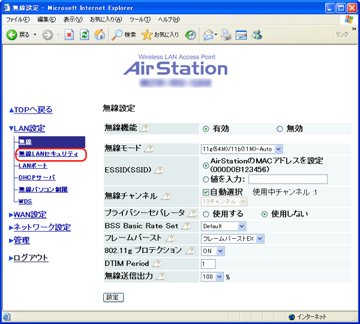This screenshot has width=360, height=324.
Task: Open the Back button history dropdown arrow
Action: pyautogui.click(x=35, y=35)
